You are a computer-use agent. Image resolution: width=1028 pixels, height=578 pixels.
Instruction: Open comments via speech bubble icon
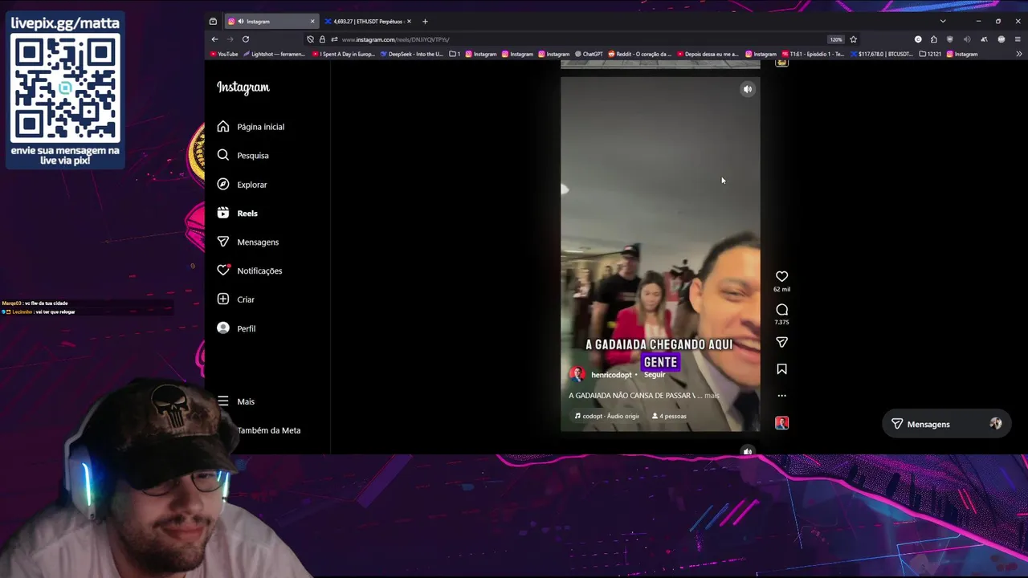(x=781, y=310)
